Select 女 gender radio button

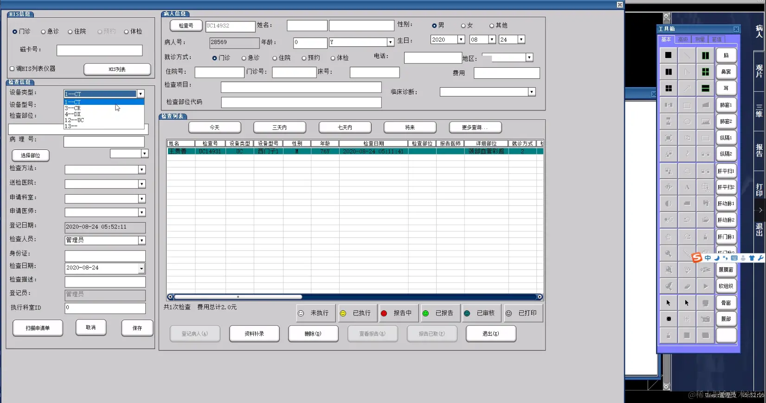coord(463,26)
